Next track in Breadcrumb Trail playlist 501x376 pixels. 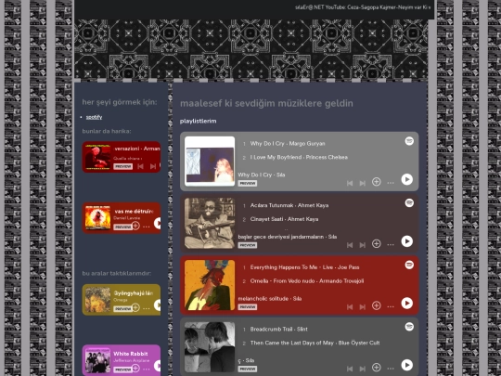[363, 369]
